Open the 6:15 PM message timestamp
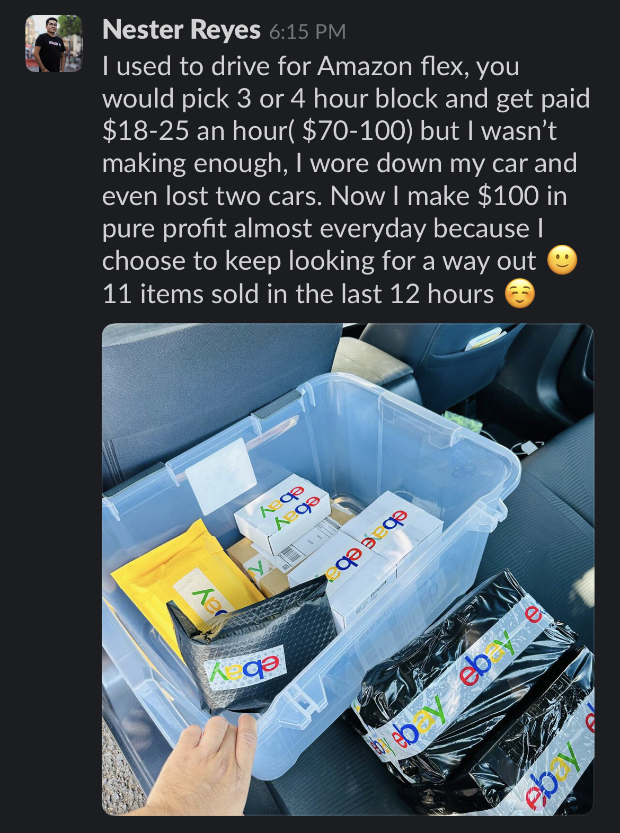The height and width of the screenshot is (833, 620). click(x=307, y=32)
